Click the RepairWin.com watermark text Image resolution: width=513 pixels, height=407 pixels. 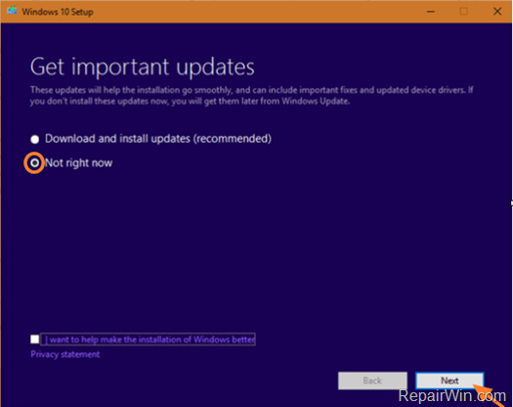pos(452,396)
